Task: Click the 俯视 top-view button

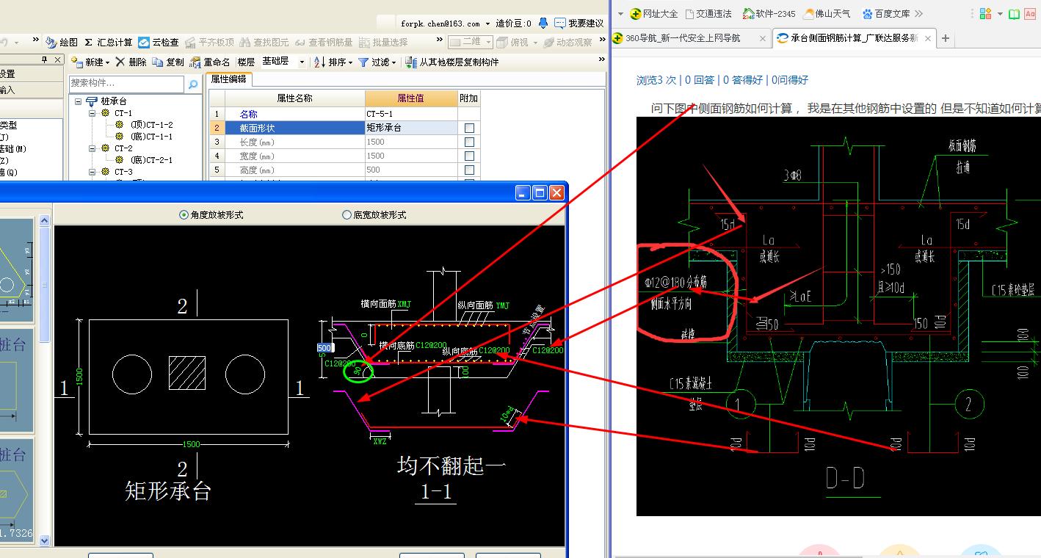Action: click(512, 43)
